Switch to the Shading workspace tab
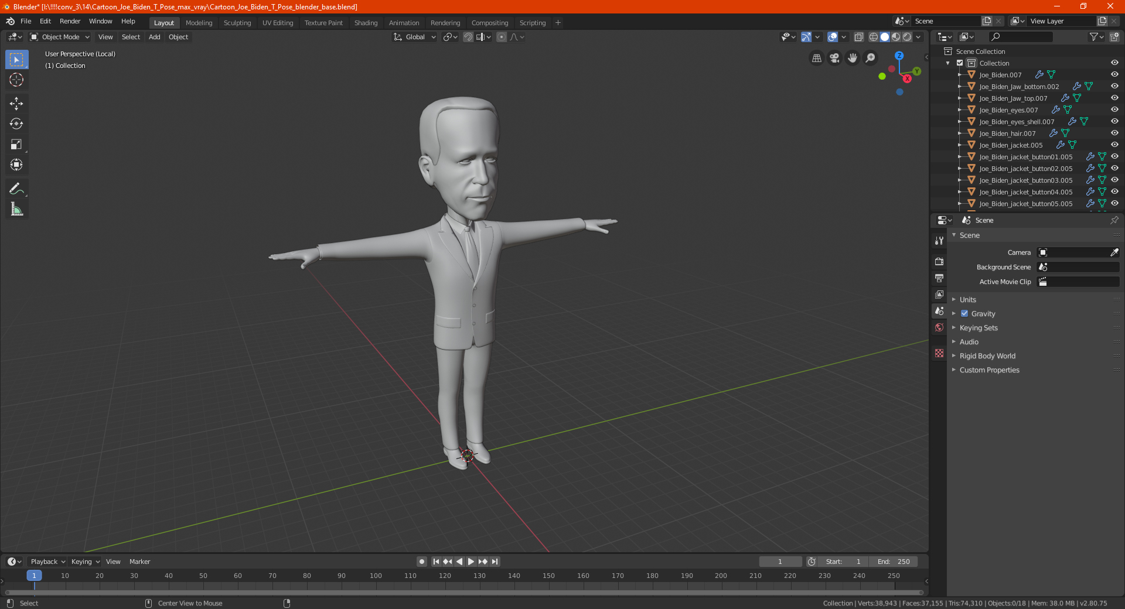1125x609 pixels. click(x=366, y=23)
